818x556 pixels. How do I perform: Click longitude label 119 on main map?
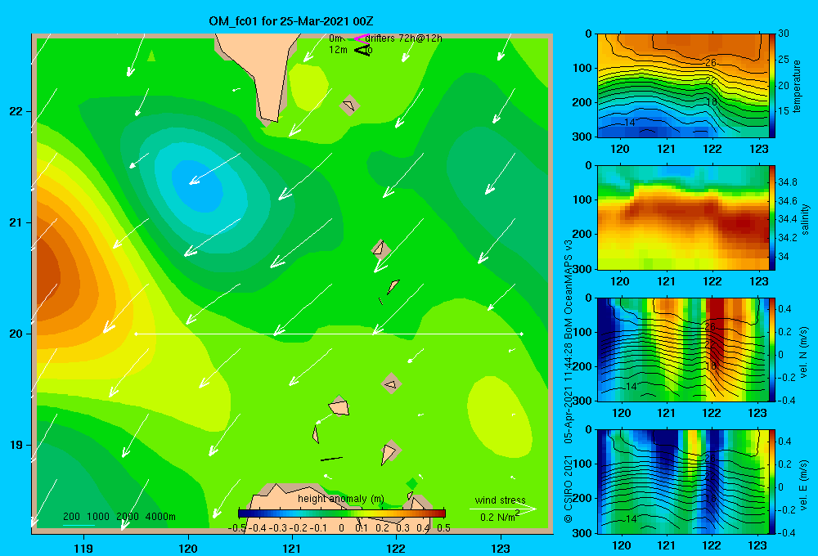[83, 548]
